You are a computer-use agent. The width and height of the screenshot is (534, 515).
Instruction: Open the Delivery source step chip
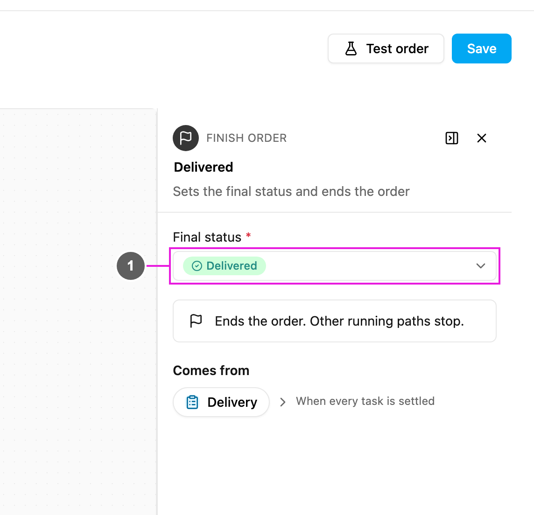coord(221,402)
